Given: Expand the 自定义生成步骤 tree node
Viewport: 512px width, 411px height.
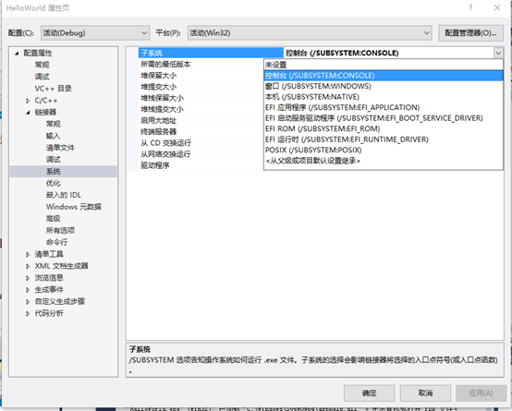Looking at the screenshot, I should [x=28, y=302].
